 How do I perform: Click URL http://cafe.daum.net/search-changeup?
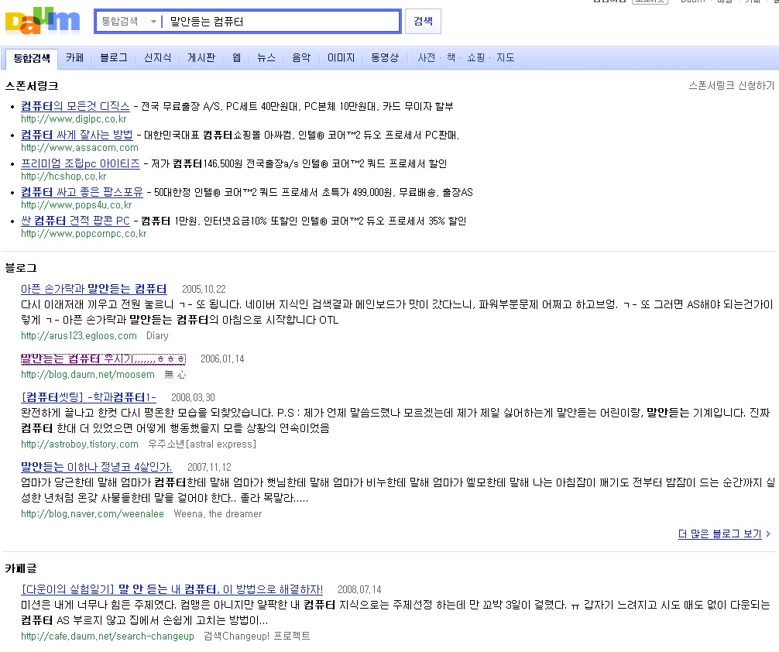pos(108,636)
